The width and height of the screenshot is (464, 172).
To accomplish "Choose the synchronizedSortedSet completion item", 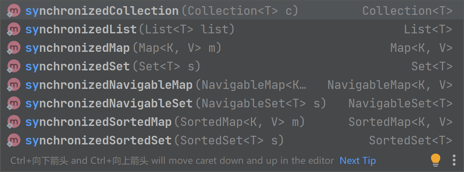I will point(99,140).
